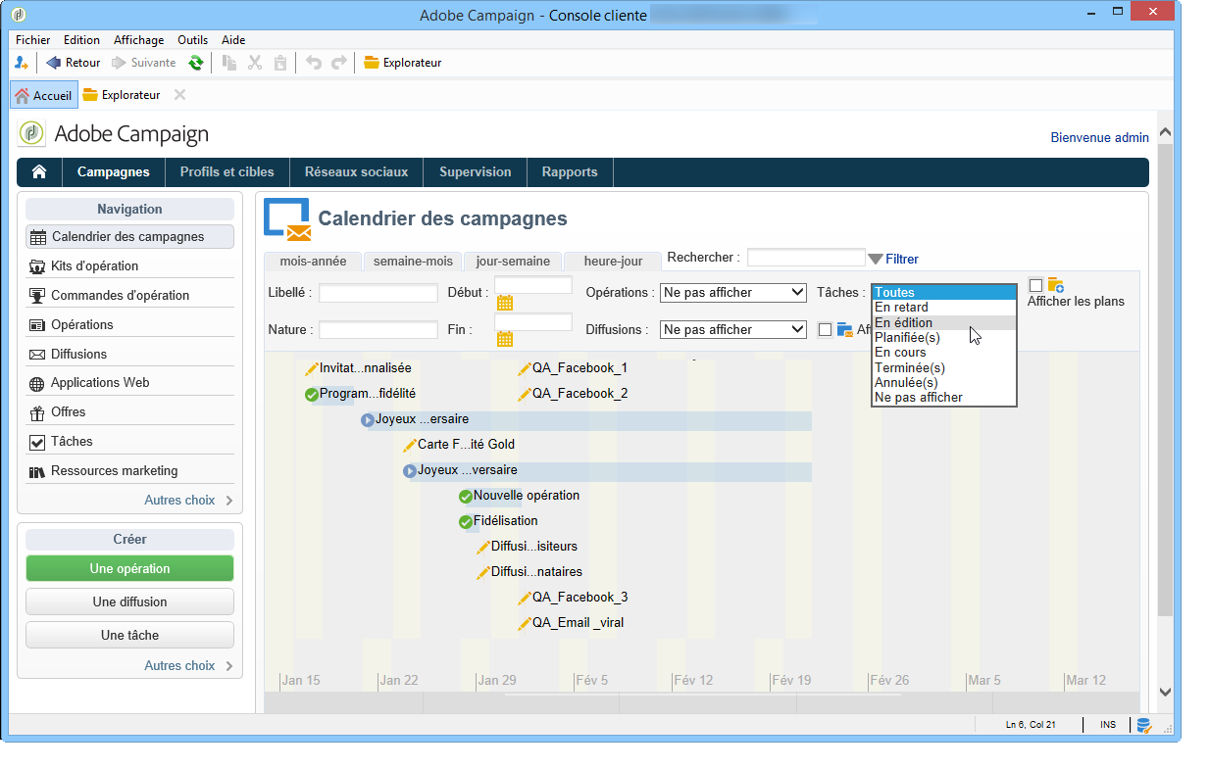Image resolution: width=1209 pixels, height=769 pixels.
Task: Open the Aide menu
Action: tap(233, 40)
